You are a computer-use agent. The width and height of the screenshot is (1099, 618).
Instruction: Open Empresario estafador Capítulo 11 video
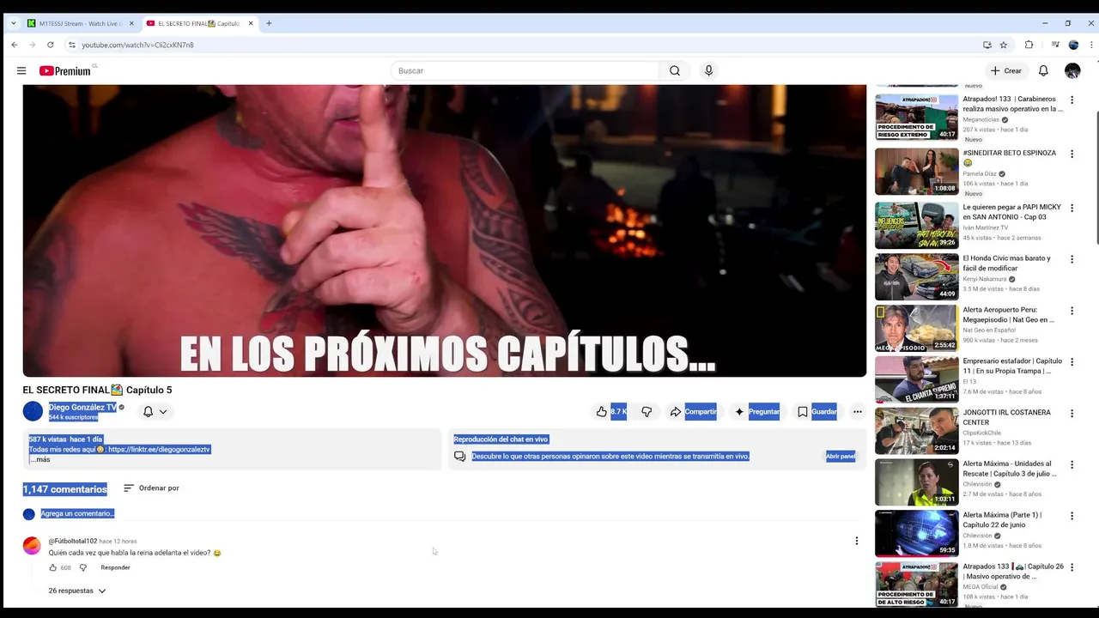point(916,379)
